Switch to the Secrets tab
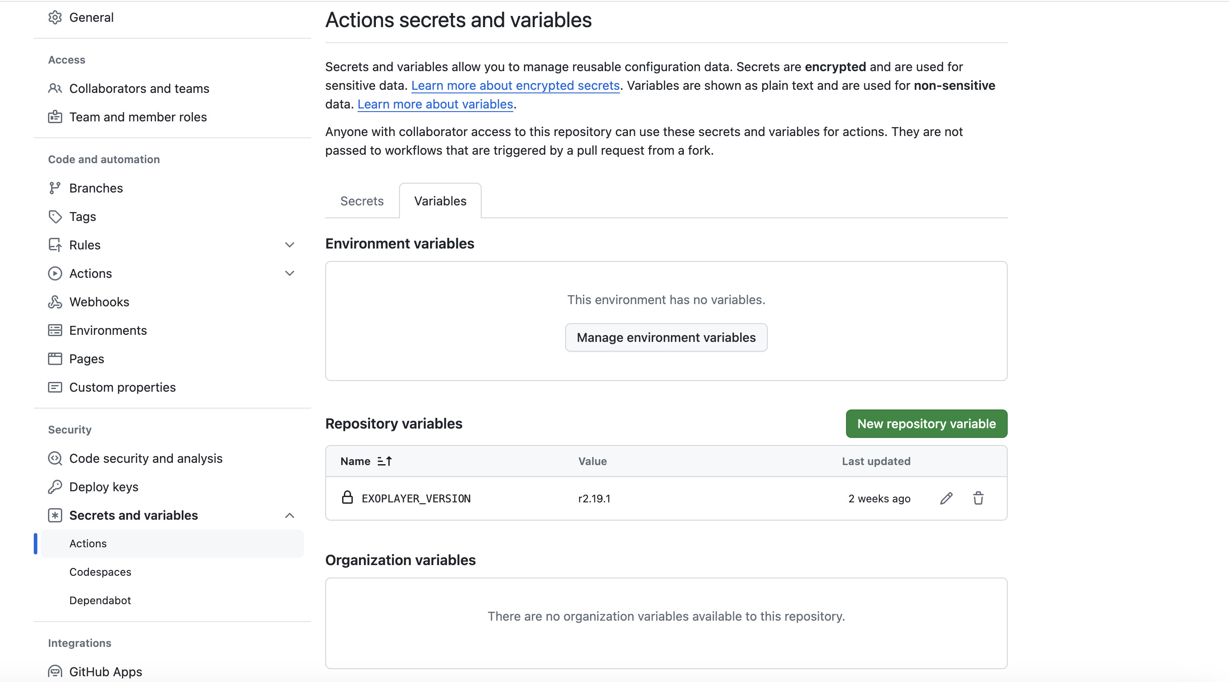This screenshot has width=1229, height=682. [x=362, y=201]
